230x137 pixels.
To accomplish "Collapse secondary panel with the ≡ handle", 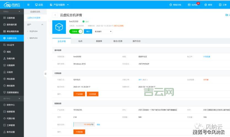I will (x=45, y=74).
